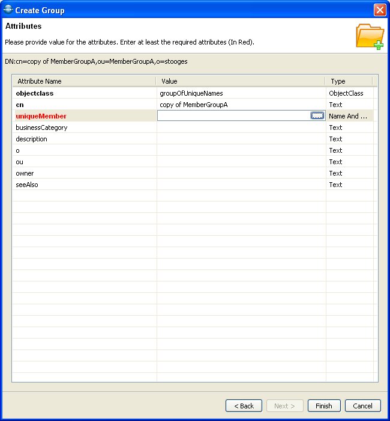This screenshot has width=390, height=421.
Task: Go to previous page with Back button
Action: tap(244, 406)
